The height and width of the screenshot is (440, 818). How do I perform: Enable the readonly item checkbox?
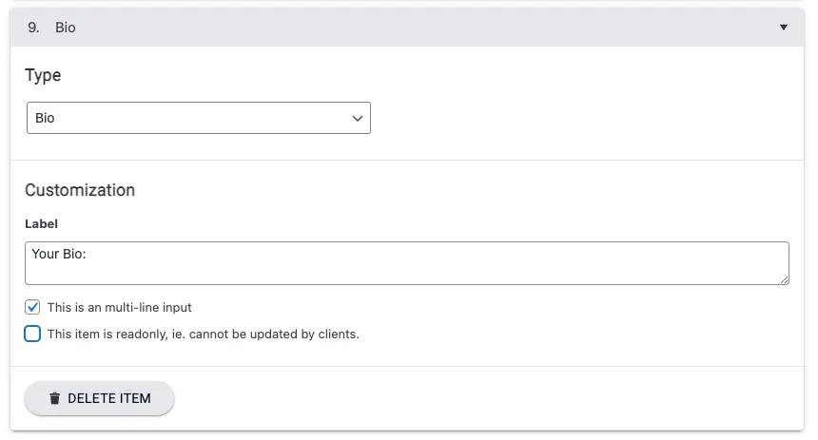[32, 334]
